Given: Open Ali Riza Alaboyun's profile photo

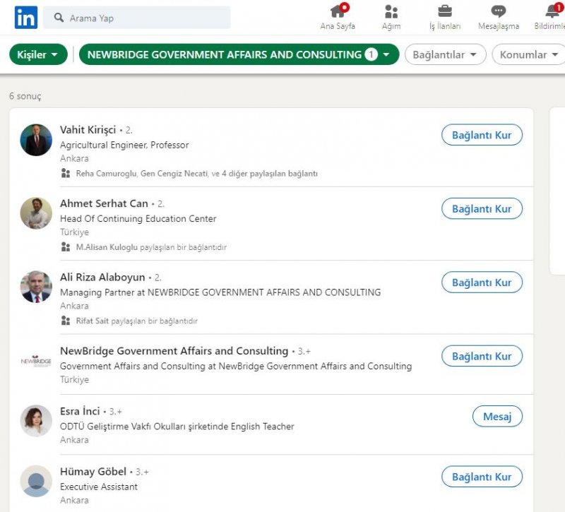Looking at the screenshot, I should [36, 287].
